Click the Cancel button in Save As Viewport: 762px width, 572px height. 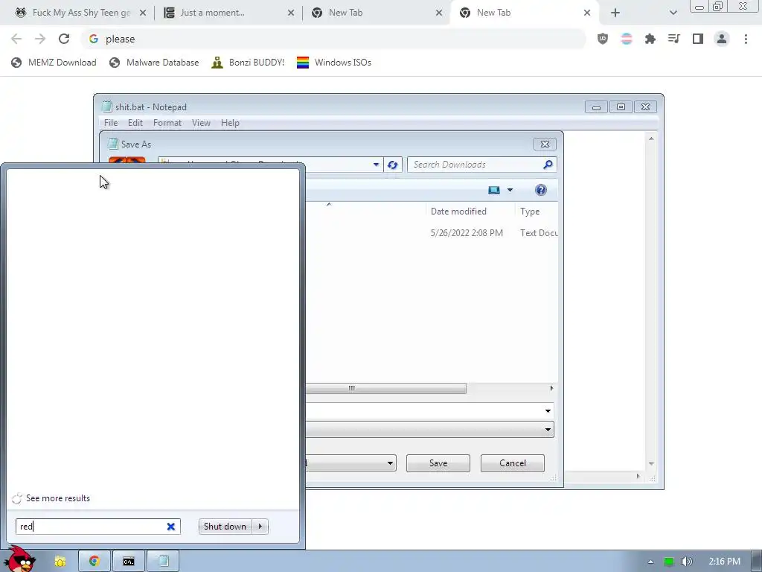coord(512,463)
